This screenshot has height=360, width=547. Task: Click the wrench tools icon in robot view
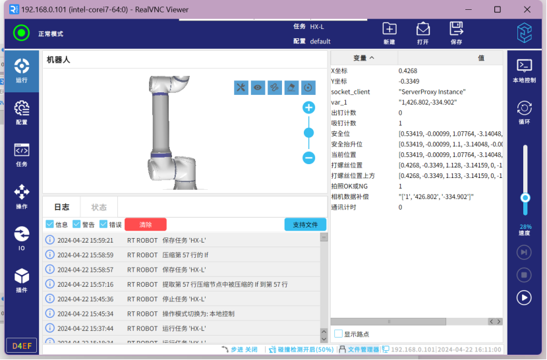point(241,88)
